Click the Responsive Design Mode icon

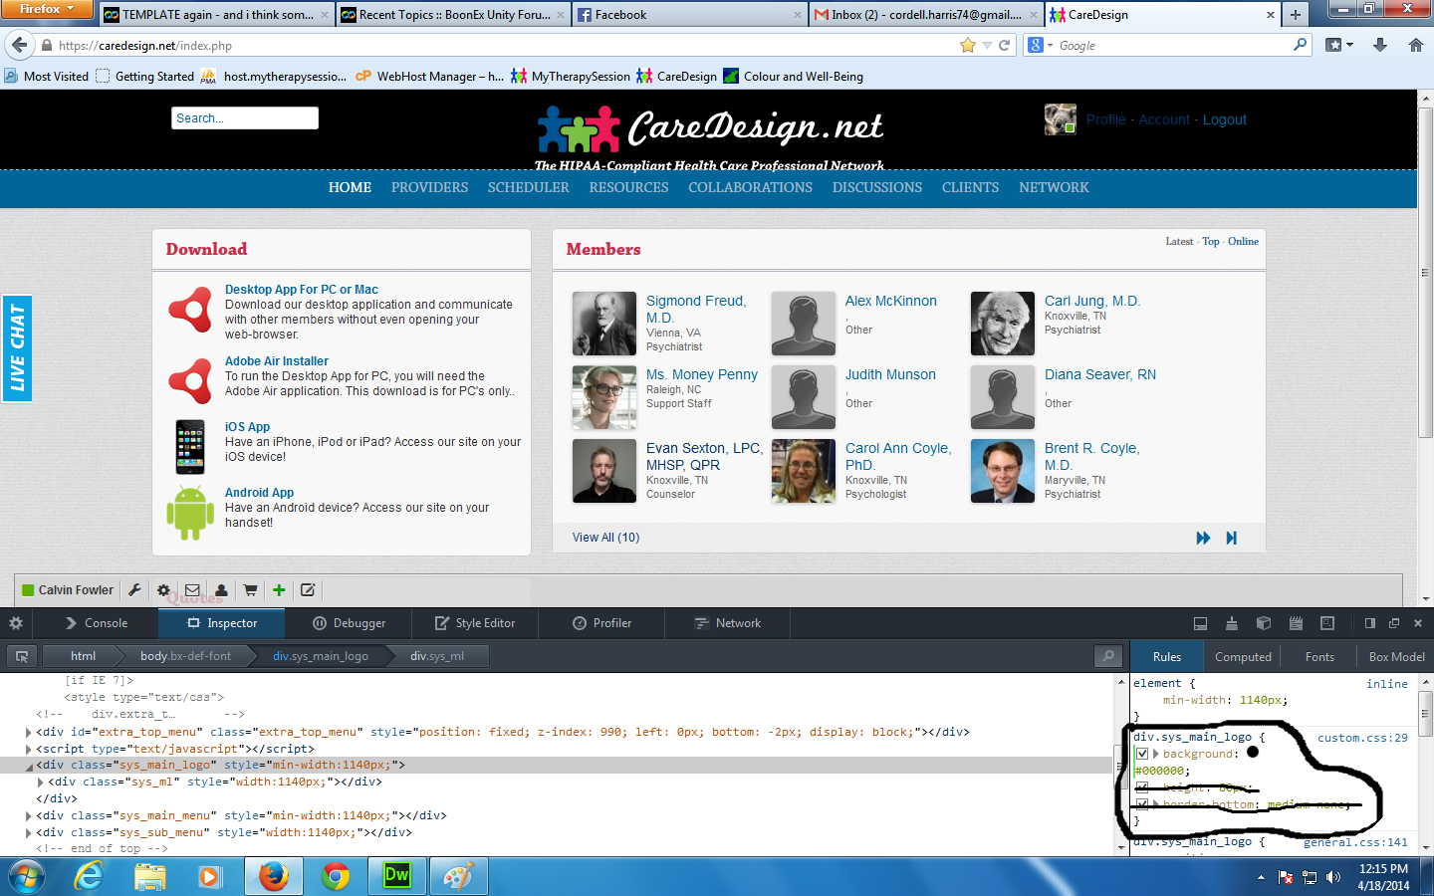pyautogui.click(x=1327, y=623)
